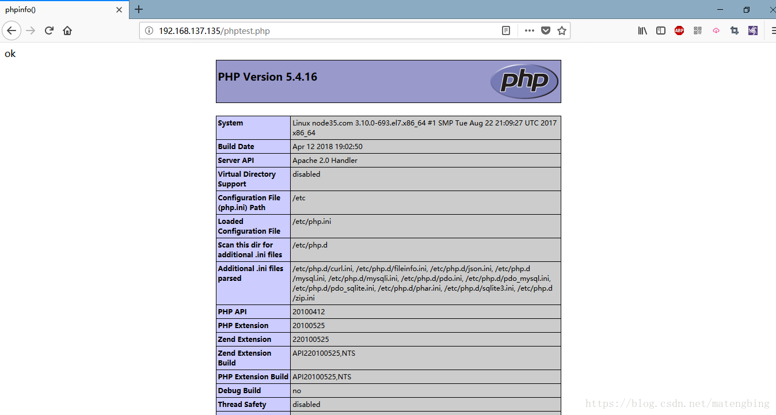Click the pink cloud extension icon
Image resolution: width=776 pixels, height=415 pixels.
(x=716, y=31)
